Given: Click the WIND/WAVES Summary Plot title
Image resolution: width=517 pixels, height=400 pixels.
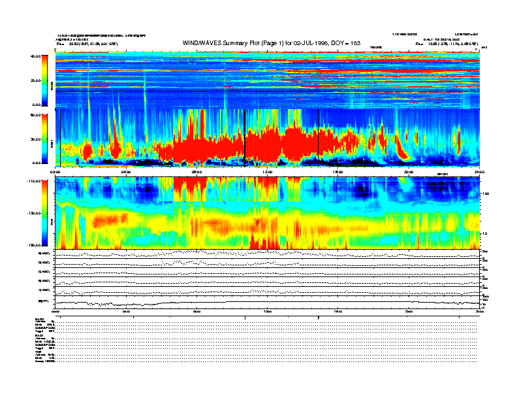Looking at the screenshot, I should coord(272,43).
